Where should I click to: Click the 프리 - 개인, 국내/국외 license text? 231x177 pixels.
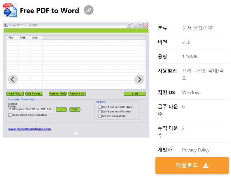click(203, 74)
